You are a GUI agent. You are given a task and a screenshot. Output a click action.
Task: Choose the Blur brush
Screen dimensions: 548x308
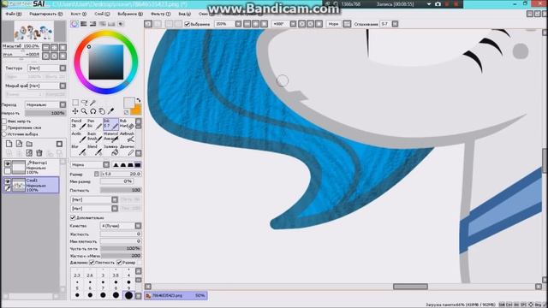[x=78, y=151]
